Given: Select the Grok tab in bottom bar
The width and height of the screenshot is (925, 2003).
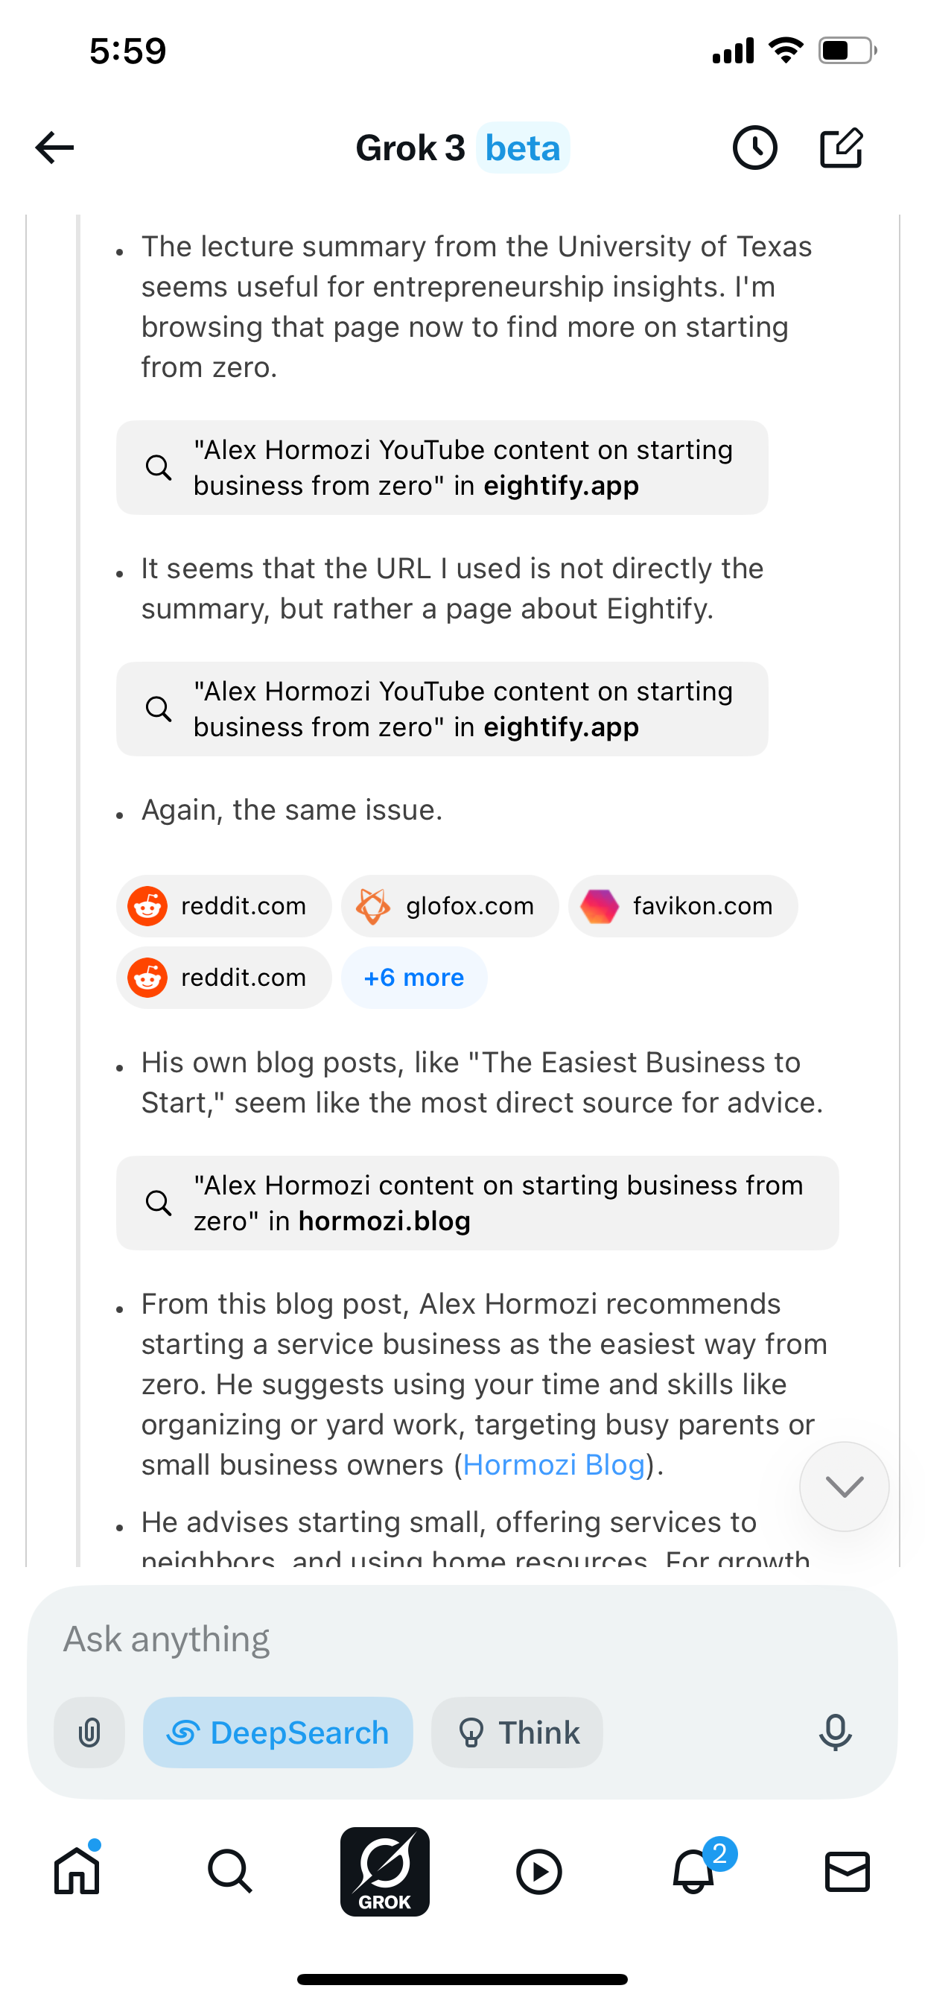Looking at the screenshot, I should (385, 1871).
